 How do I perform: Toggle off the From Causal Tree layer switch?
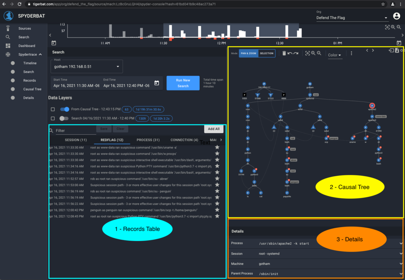(64, 109)
